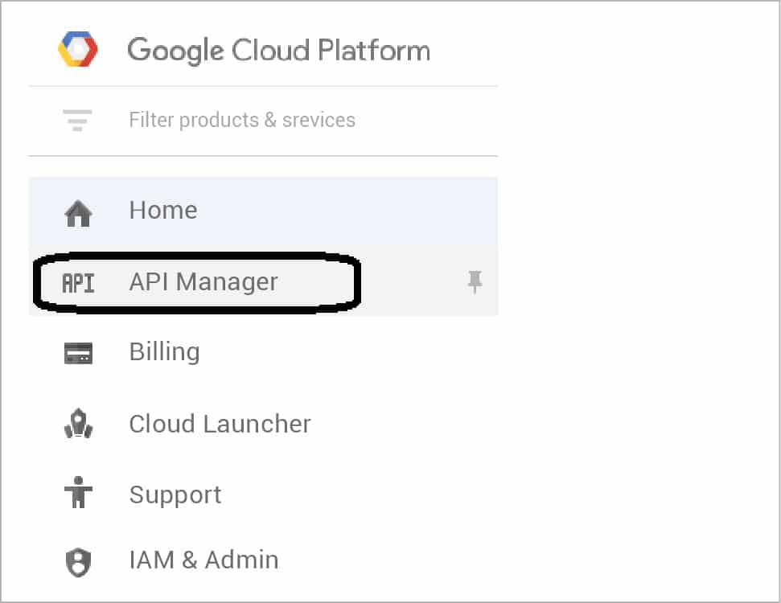Click the filter lines icon

(78, 121)
